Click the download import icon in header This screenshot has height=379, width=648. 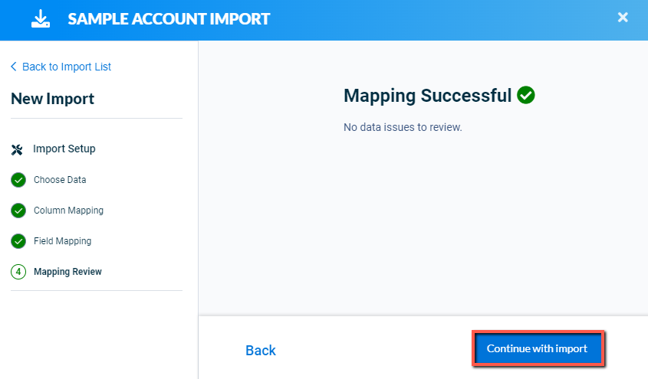click(41, 19)
